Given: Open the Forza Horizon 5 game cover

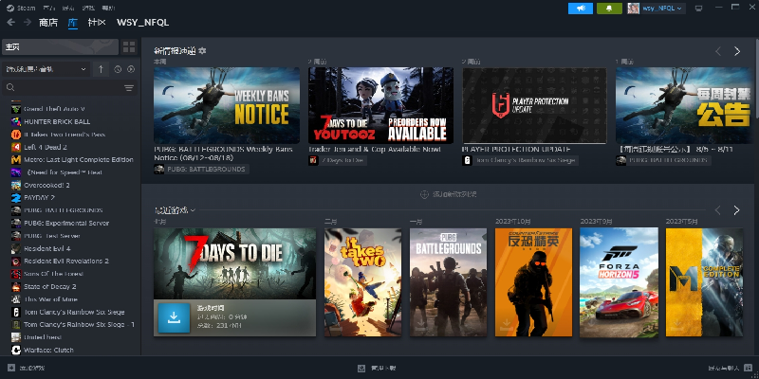Looking at the screenshot, I should tap(619, 282).
